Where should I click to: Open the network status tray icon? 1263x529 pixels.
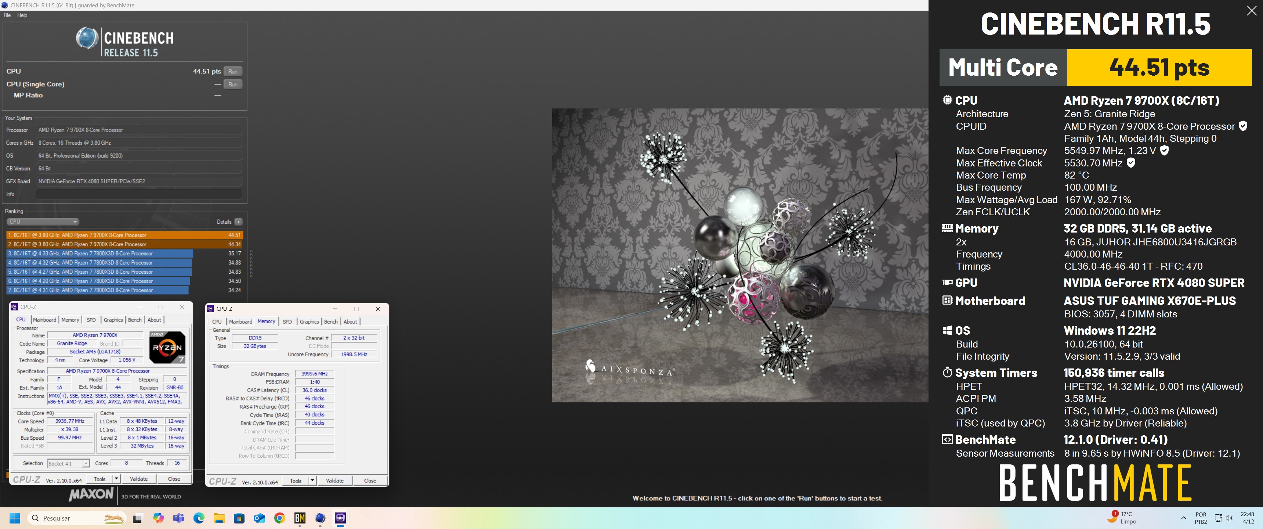(x=1218, y=518)
